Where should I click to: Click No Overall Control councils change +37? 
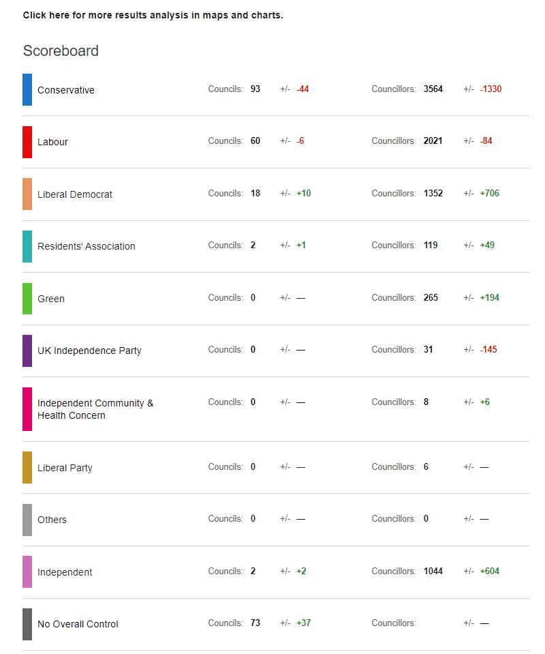pyautogui.click(x=303, y=623)
